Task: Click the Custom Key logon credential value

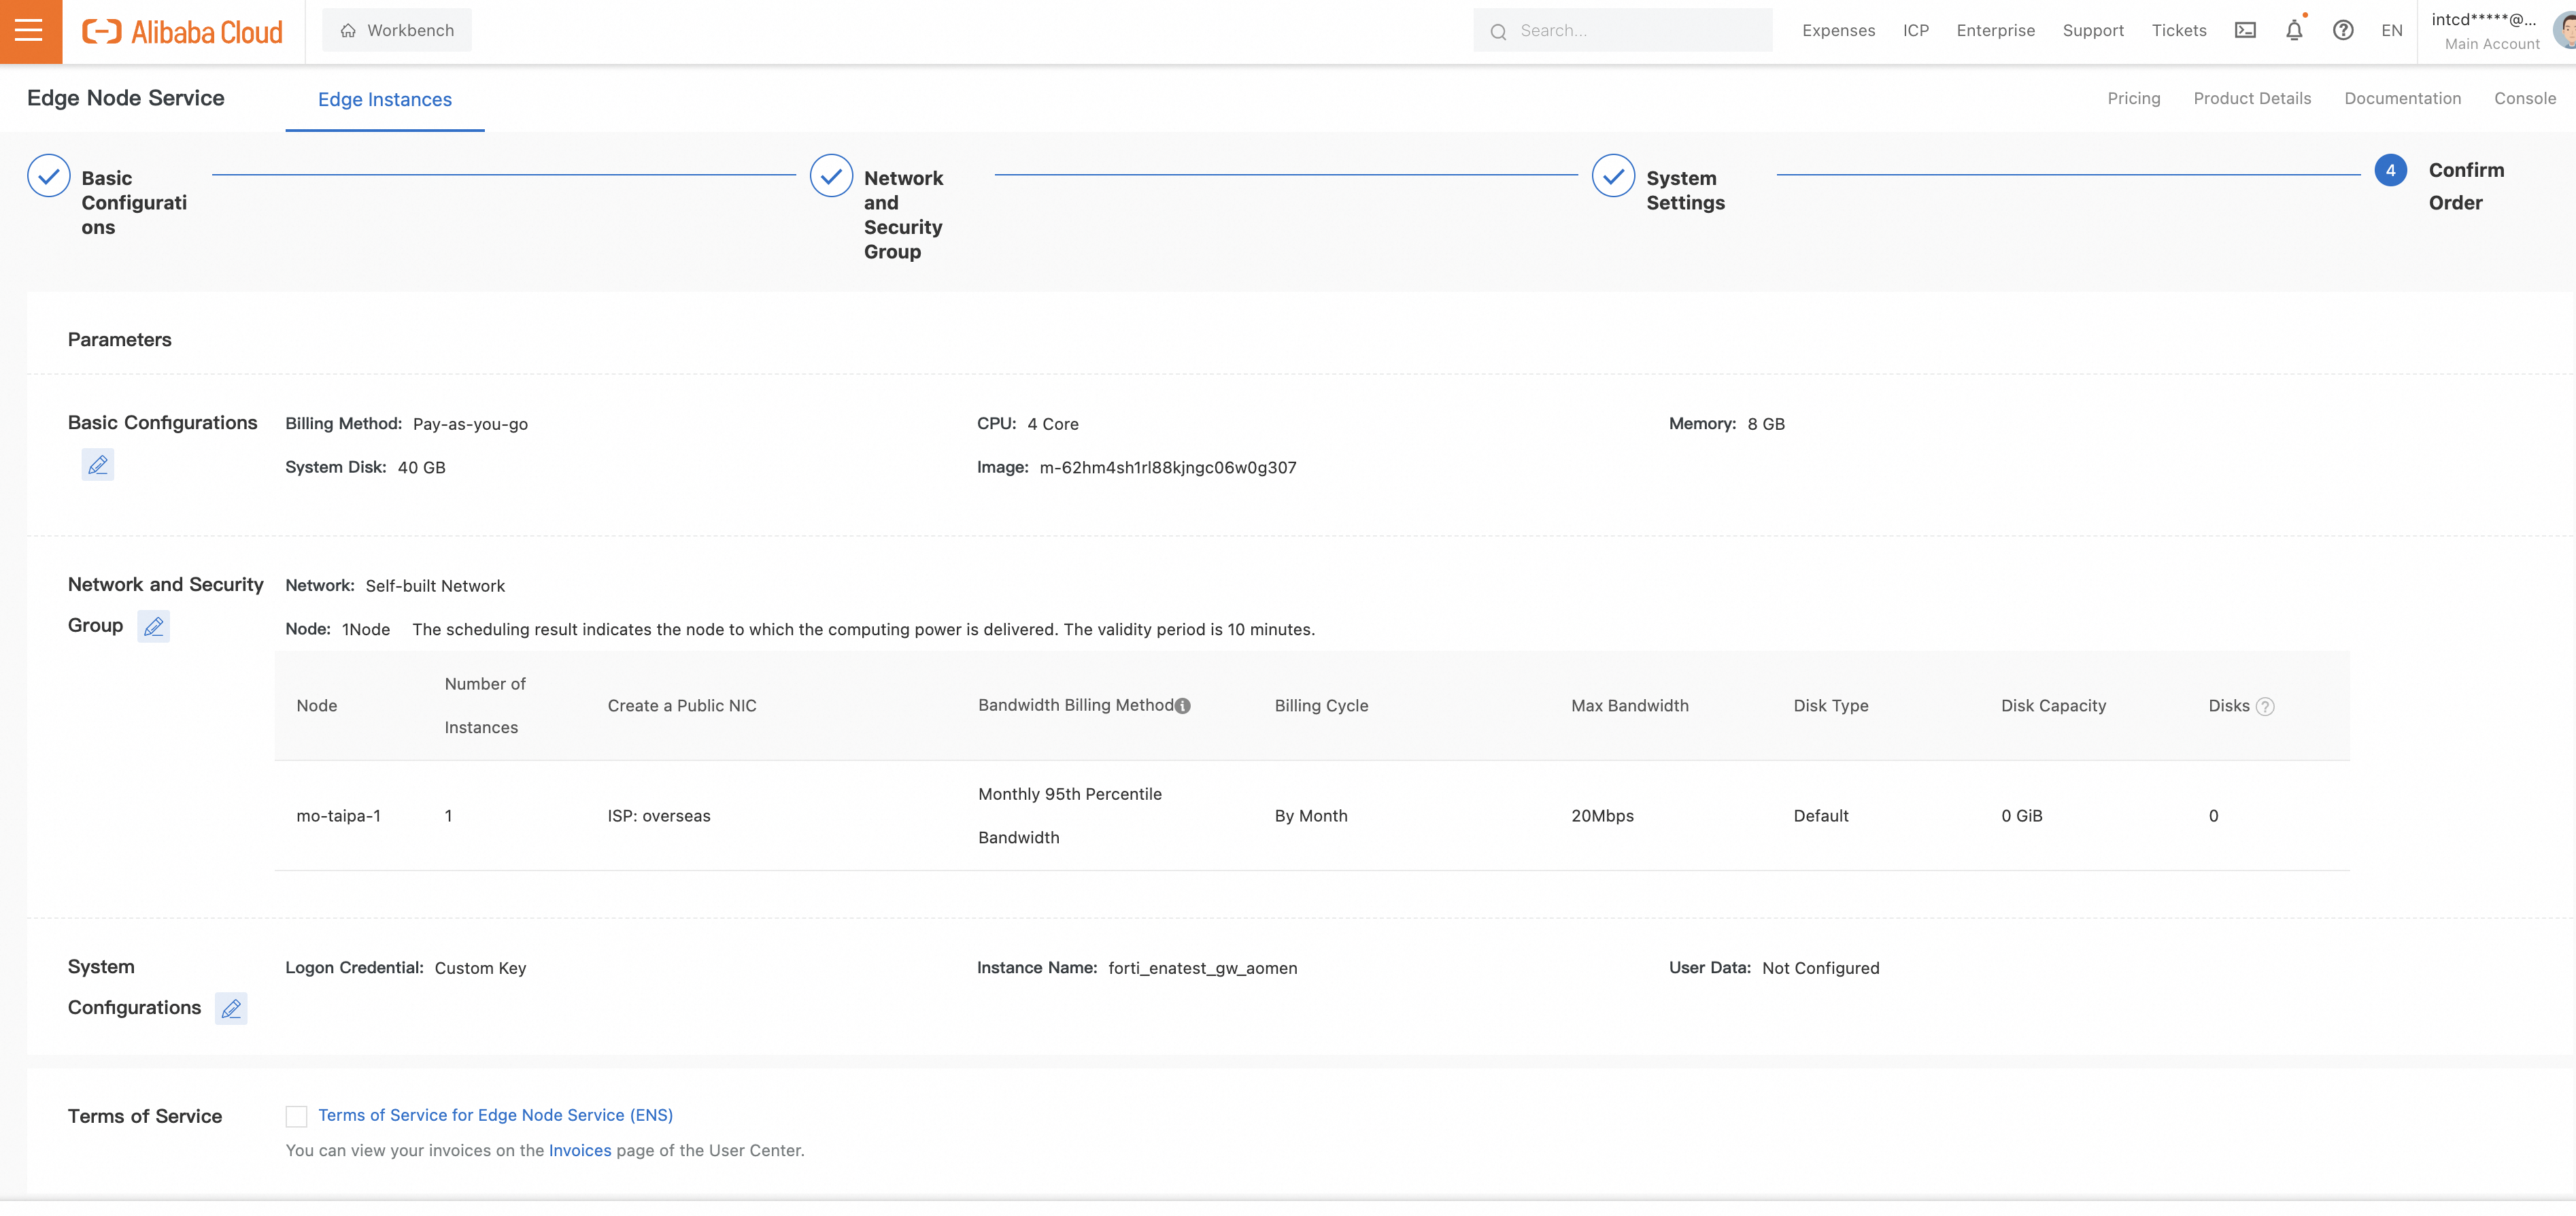Action: [480, 968]
